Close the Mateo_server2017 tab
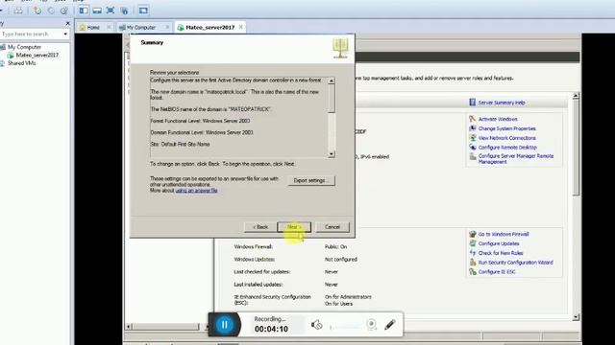This screenshot has height=345, width=615. coord(241,27)
